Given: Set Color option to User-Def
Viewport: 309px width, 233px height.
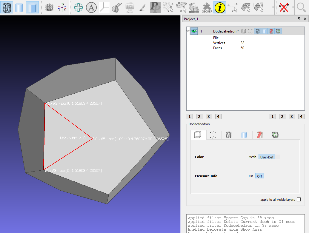Looking at the screenshot, I should point(267,157).
